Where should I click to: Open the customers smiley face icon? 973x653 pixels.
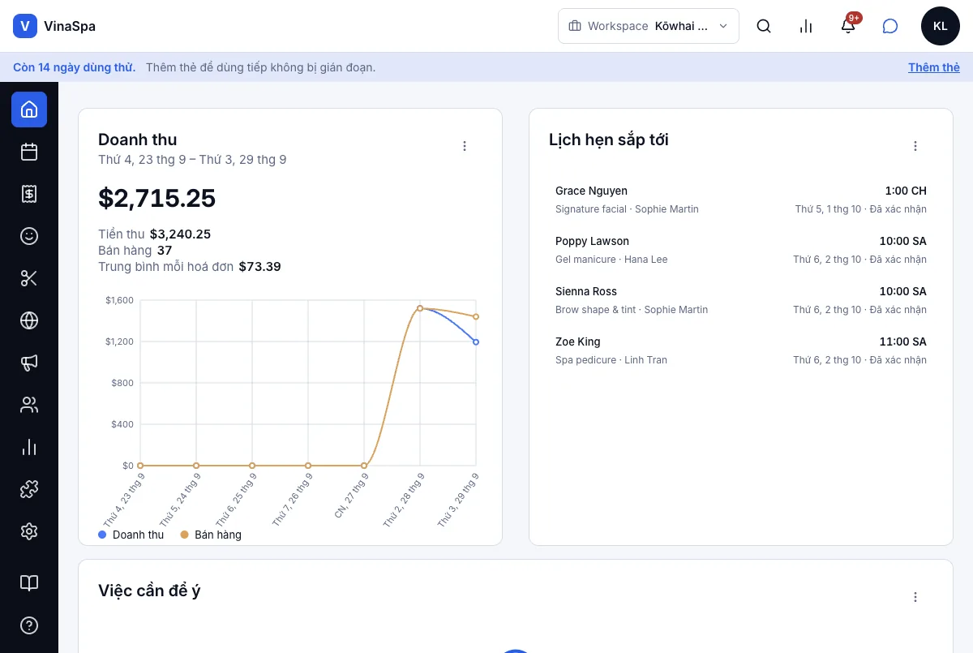[29, 236]
